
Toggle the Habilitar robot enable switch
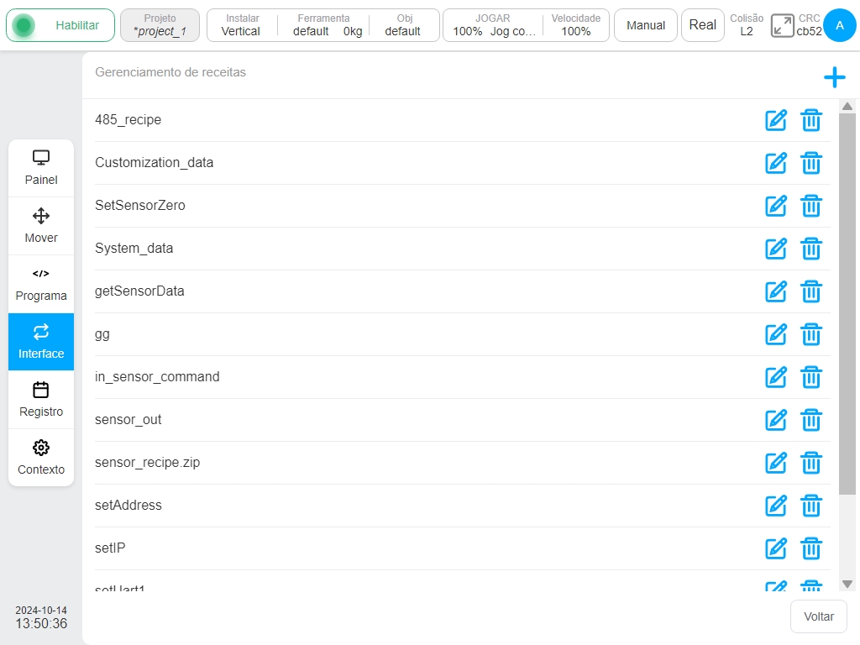click(x=60, y=25)
